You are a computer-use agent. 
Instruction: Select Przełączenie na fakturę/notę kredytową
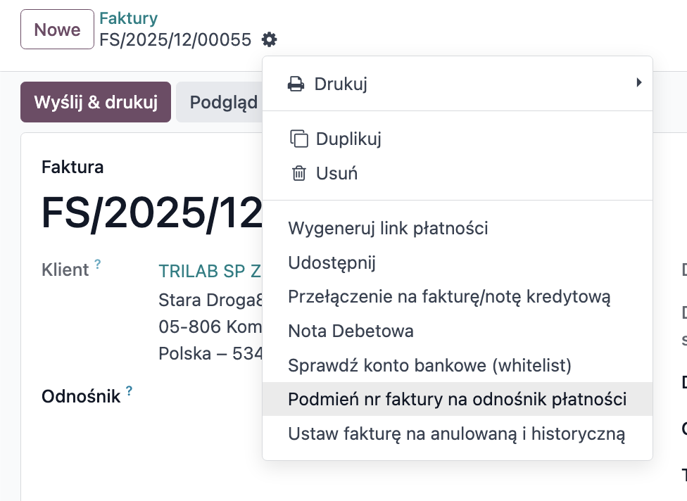pos(449,297)
